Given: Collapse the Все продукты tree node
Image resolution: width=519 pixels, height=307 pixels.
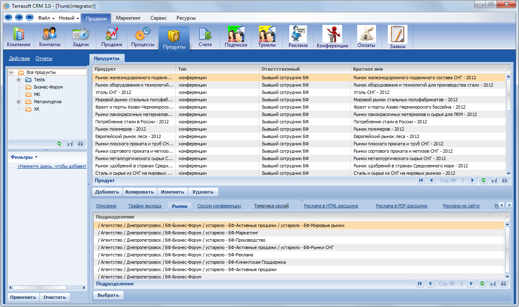Looking at the screenshot, I should pyautogui.click(x=11, y=72).
